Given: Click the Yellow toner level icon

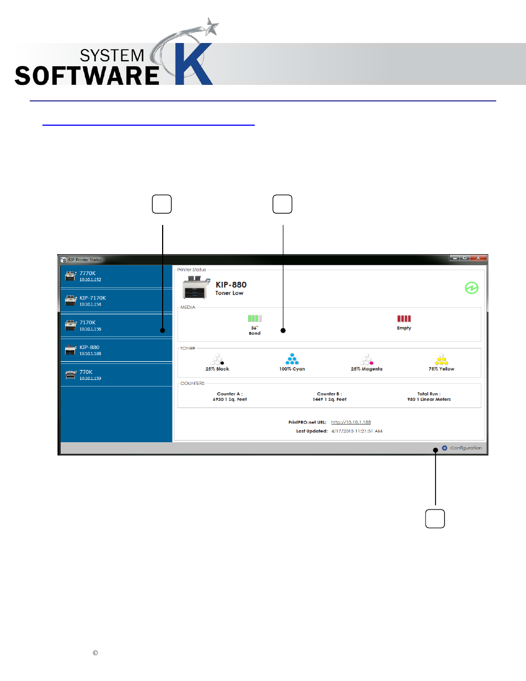Looking at the screenshot, I should coord(442,360).
